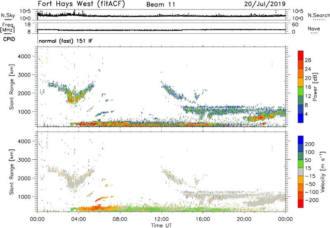Click the 'Velocity [m s-1]' color bar label

coord(323,172)
